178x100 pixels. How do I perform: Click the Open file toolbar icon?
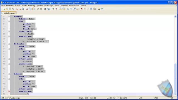point(7,9)
